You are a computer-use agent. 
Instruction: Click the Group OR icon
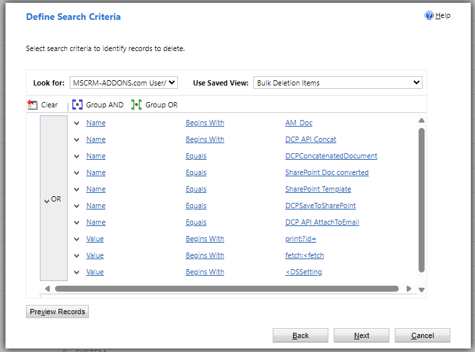tap(136, 105)
